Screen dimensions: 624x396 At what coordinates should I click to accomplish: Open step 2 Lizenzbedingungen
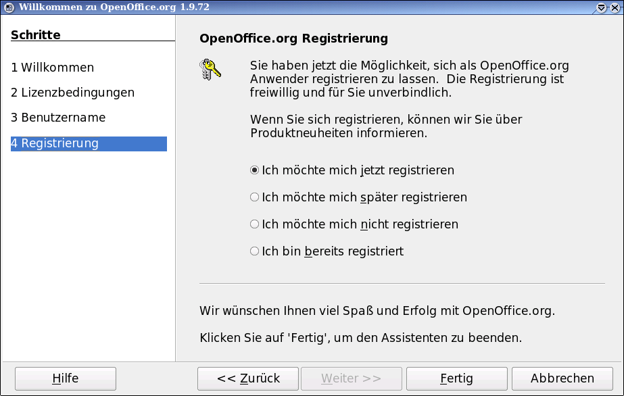point(72,93)
